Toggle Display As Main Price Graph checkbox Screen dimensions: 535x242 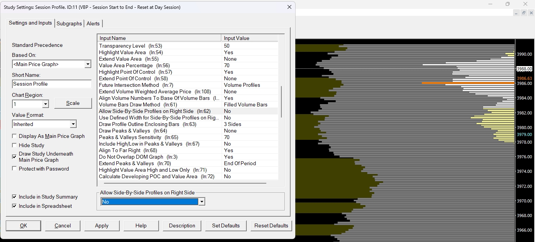tap(15, 136)
